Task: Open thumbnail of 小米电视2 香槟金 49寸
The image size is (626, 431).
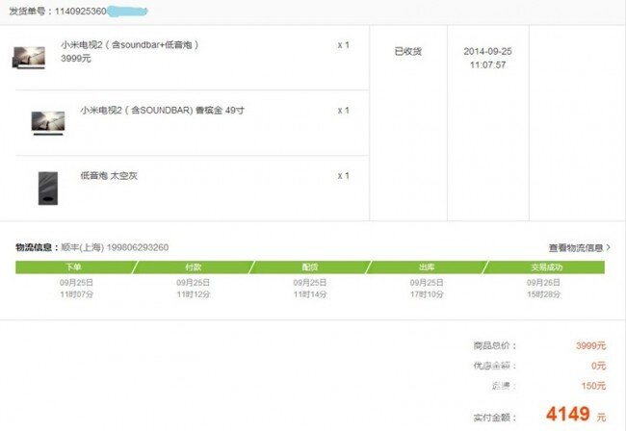Action: (48, 123)
